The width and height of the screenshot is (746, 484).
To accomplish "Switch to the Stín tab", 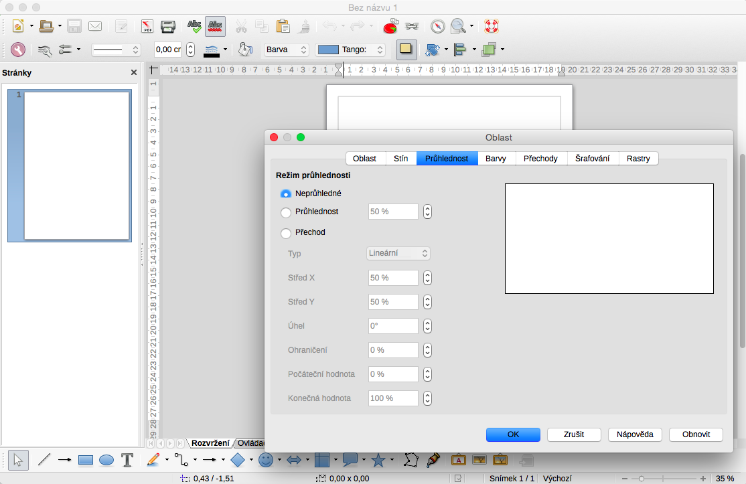I will tap(400, 159).
